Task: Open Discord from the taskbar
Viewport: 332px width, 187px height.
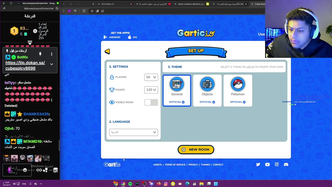Action: pyautogui.click(x=151, y=184)
